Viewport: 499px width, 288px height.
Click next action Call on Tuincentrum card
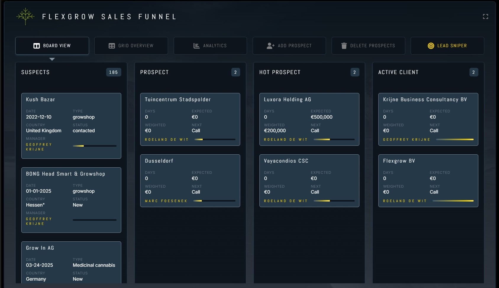[x=196, y=130]
